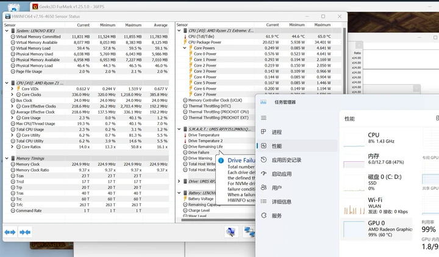Click the horizontal scrollbar under right sensor pane
This screenshot has height=257, width=439.
218,220
